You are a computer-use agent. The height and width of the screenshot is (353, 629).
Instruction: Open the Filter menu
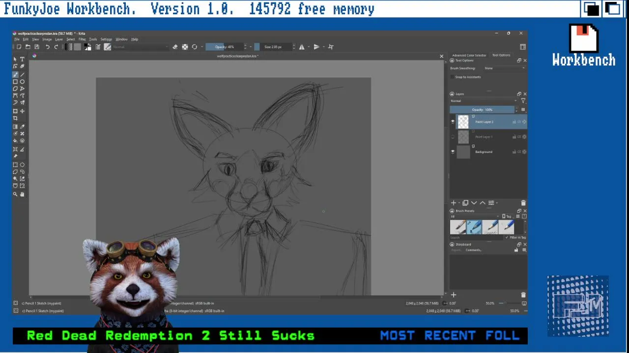(x=82, y=39)
